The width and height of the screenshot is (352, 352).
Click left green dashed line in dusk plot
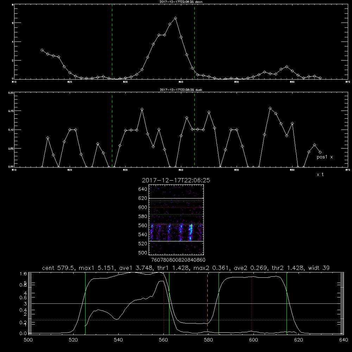[112, 130]
